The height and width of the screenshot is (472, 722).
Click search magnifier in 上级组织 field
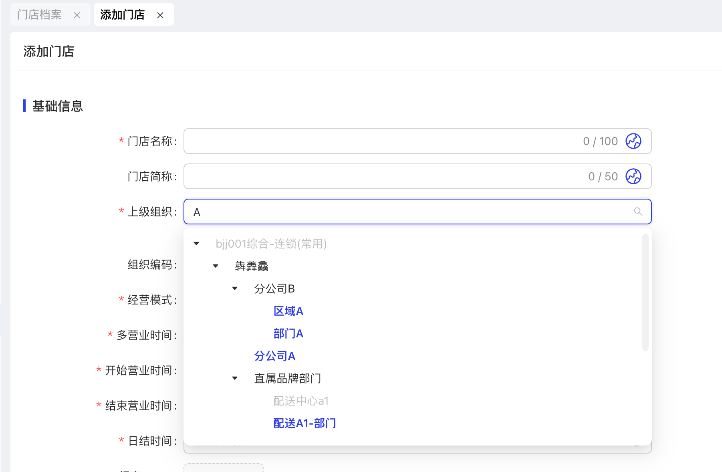pyautogui.click(x=638, y=212)
